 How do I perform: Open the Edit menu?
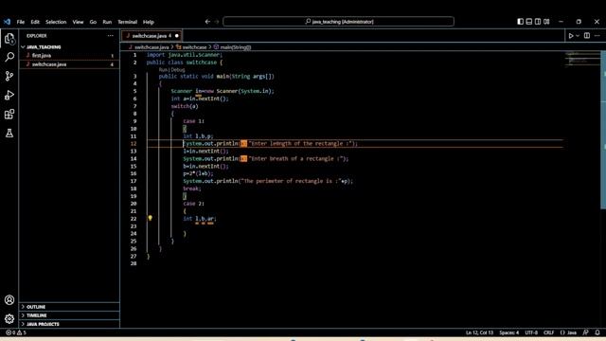coord(35,22)
